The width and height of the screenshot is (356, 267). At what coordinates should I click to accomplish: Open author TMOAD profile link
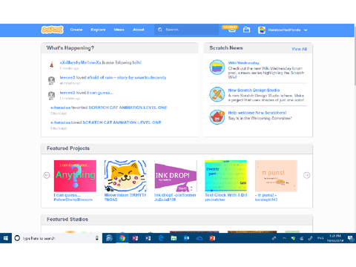tap(111, 200)
